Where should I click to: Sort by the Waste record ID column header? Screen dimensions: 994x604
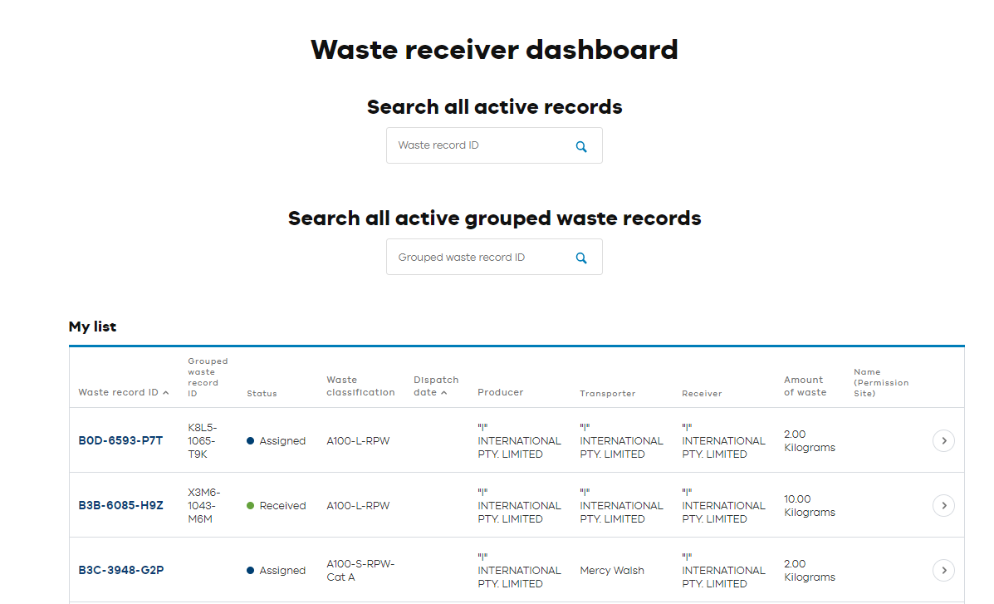click(124, 392)
